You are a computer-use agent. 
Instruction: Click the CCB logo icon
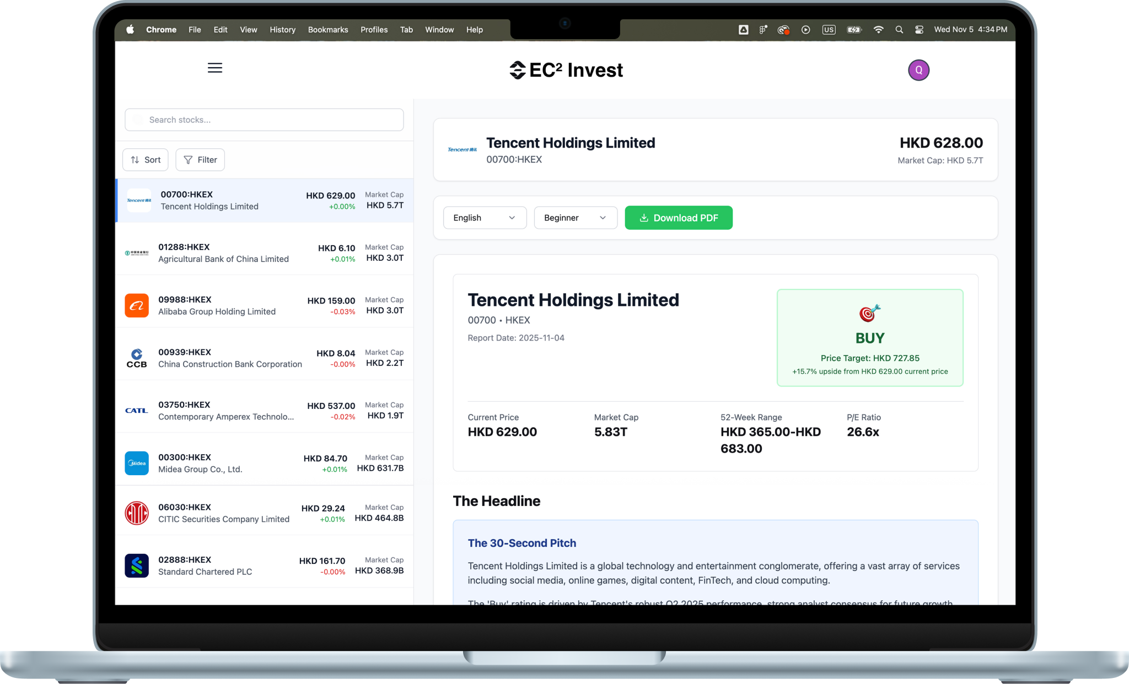pos(136,358)
